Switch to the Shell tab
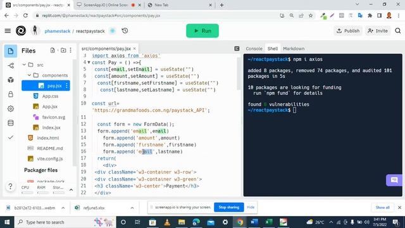 click(273, 49)
